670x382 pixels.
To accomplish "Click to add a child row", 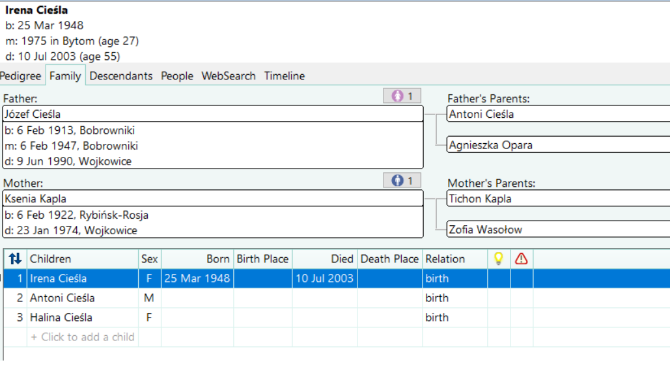I will click(x=83, y=337).
